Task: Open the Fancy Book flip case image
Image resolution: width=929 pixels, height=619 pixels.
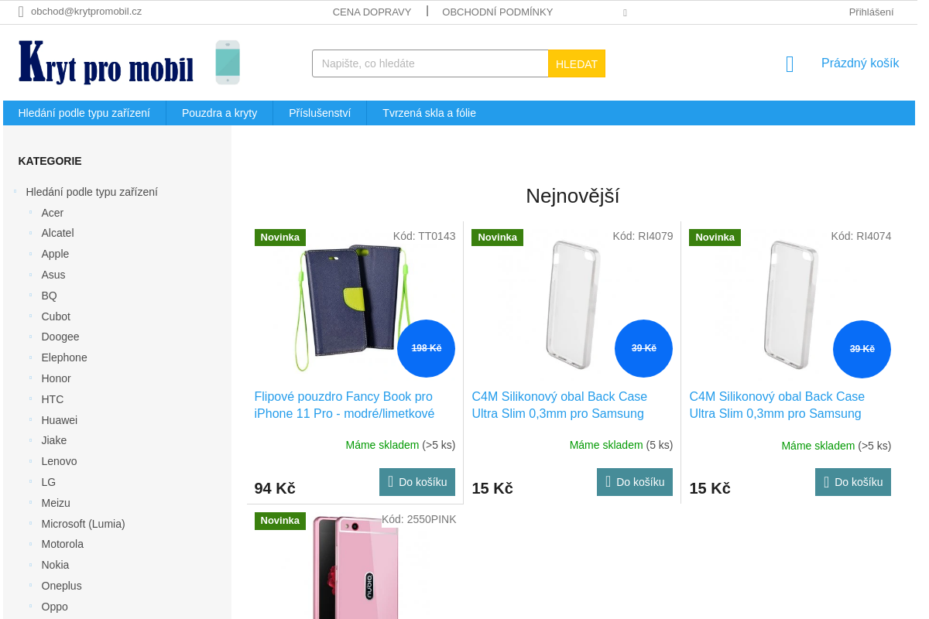Action: tap(354, 307)
